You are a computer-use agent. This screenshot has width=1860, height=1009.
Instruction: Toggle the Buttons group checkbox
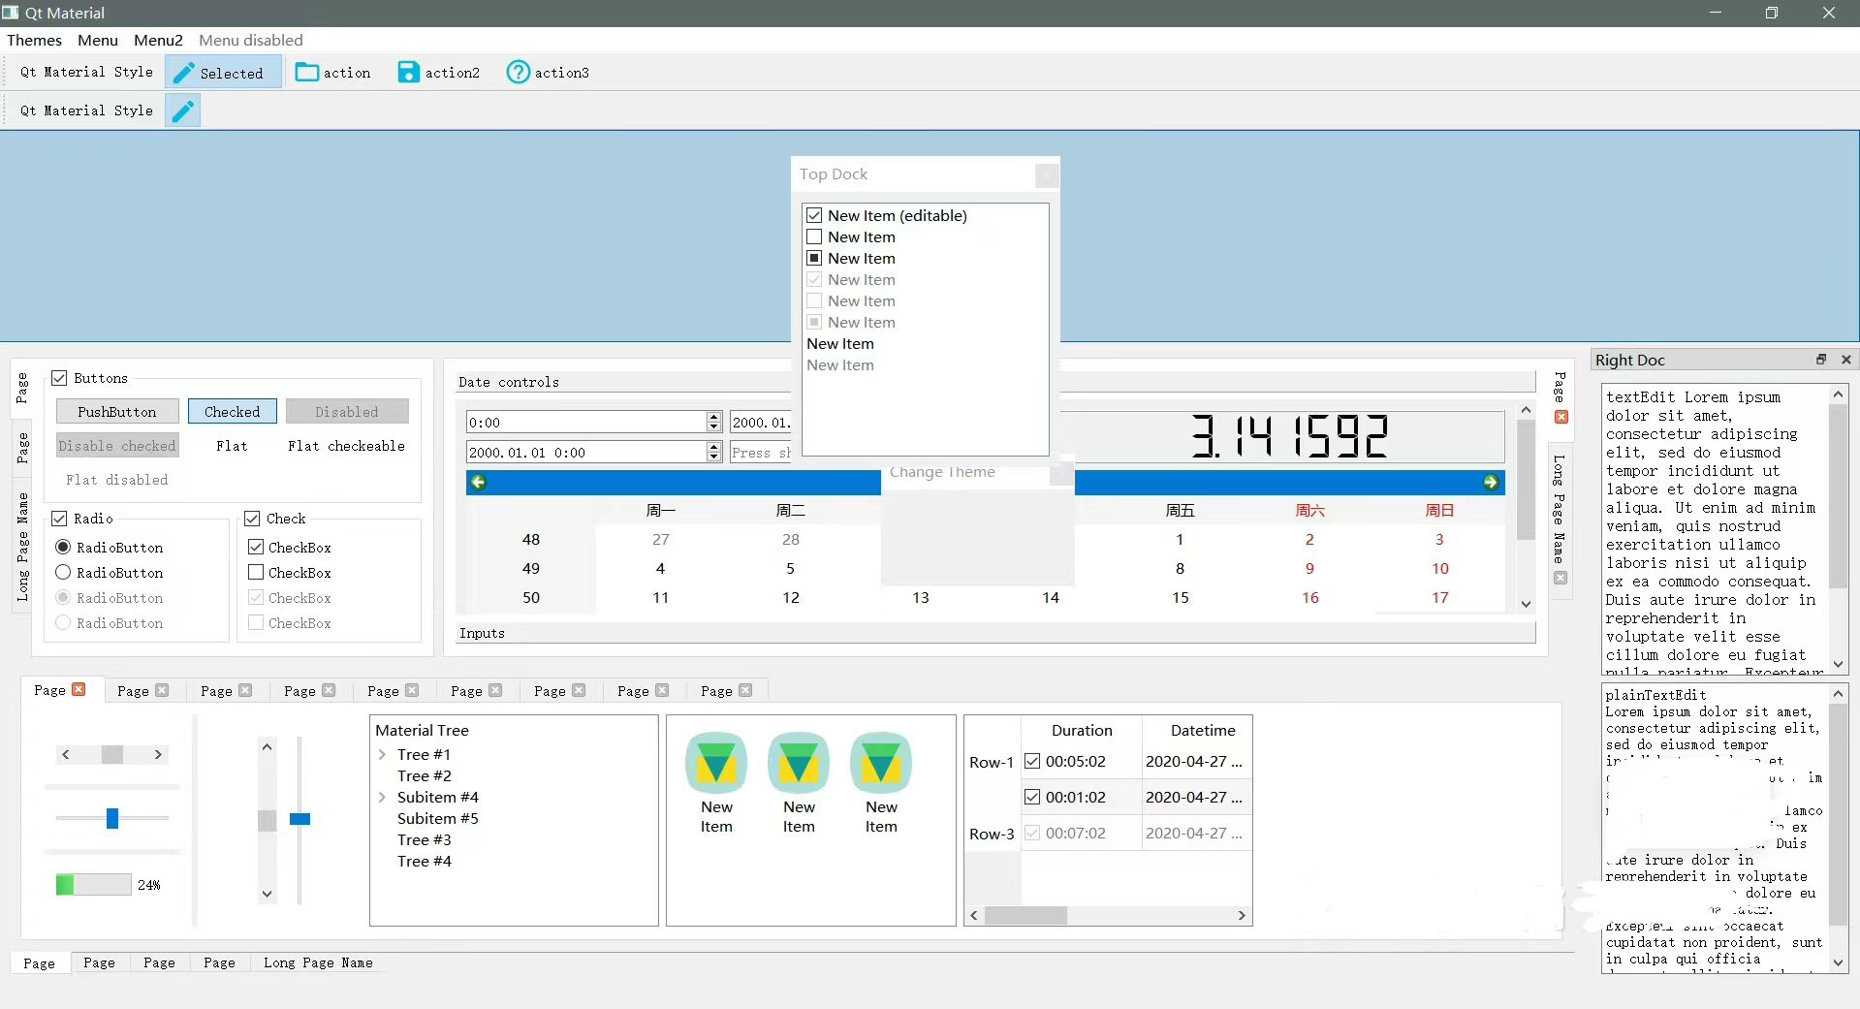tap(59, 378)
